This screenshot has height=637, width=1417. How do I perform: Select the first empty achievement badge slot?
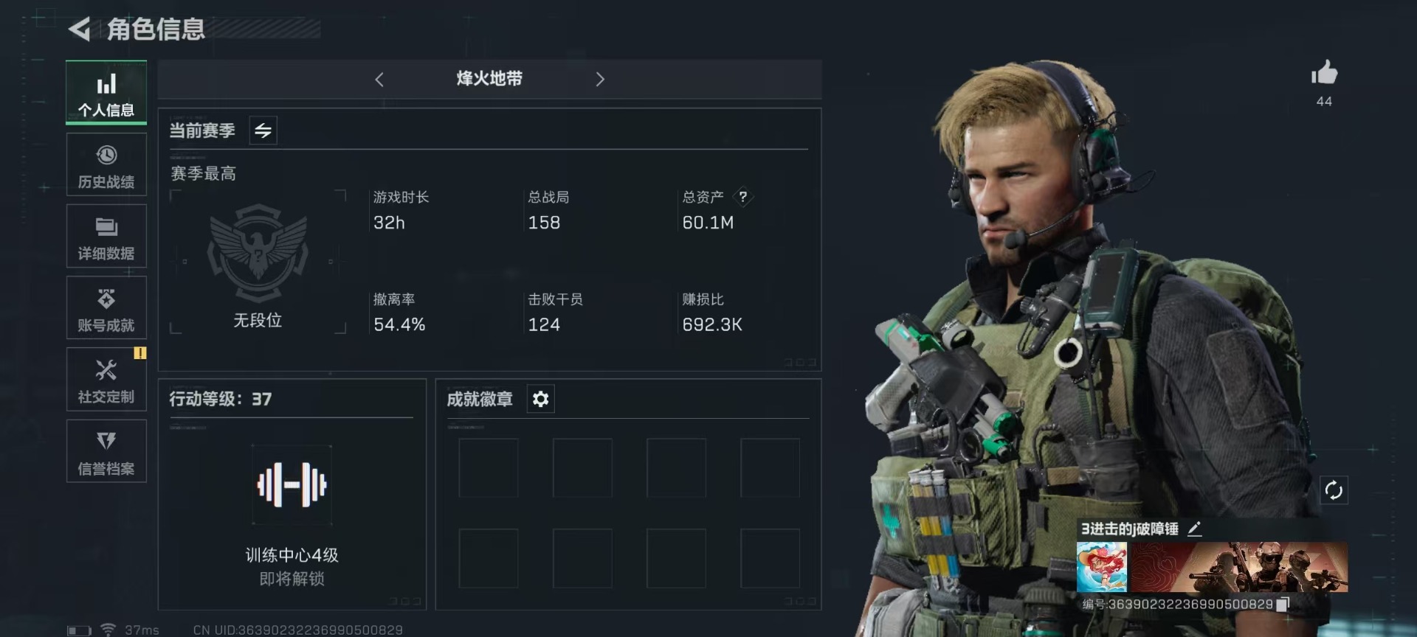[x=489, y=468]
